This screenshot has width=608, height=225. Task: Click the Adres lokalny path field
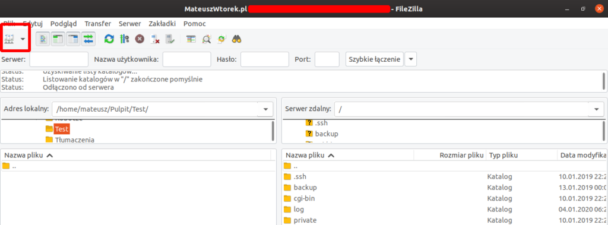tap(155, 109)
